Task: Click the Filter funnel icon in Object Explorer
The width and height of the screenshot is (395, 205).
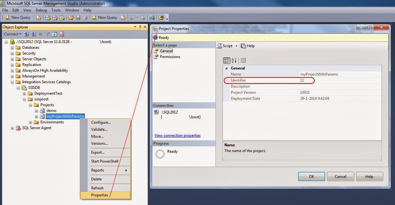Action: pyautogui.click(x=48, y=34)
